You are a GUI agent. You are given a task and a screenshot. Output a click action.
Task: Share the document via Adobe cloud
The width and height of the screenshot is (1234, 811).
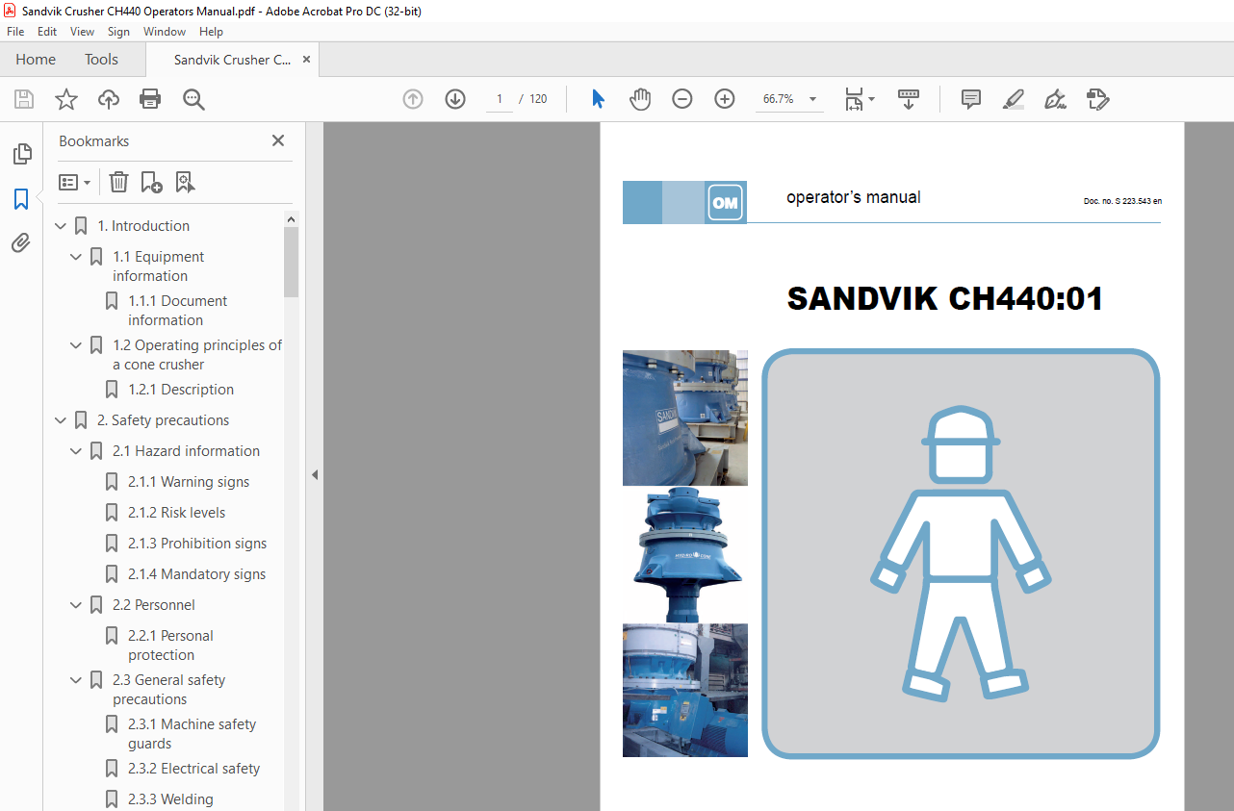(108, 98)
